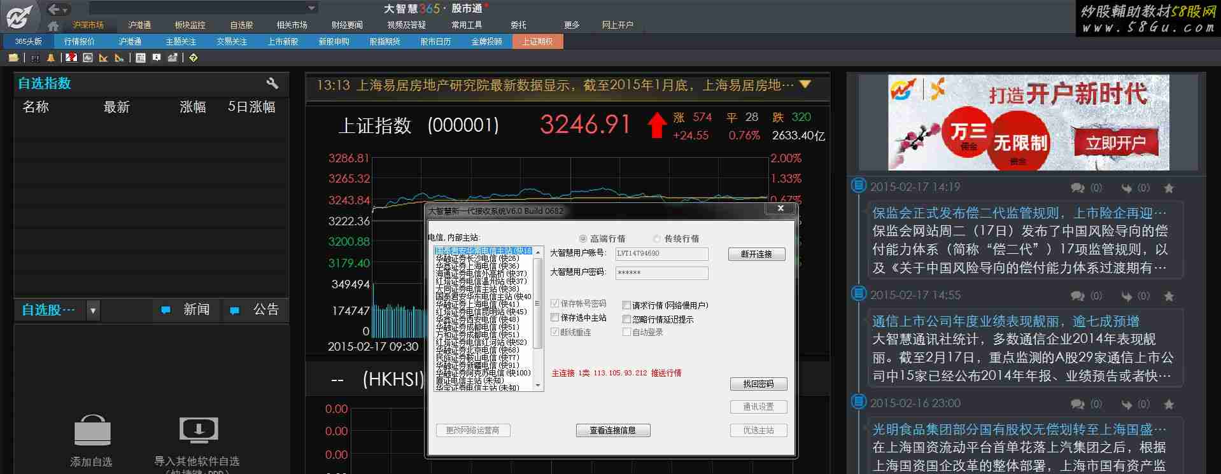
Task: Switch to the 365头版 tab
Action: pyautogui.click(x=29, y=41)
